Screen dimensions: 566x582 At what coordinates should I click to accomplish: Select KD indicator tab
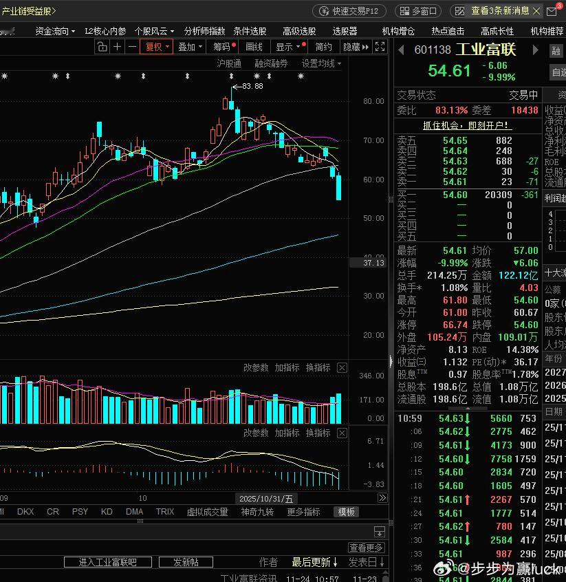[x=107, y=512]
